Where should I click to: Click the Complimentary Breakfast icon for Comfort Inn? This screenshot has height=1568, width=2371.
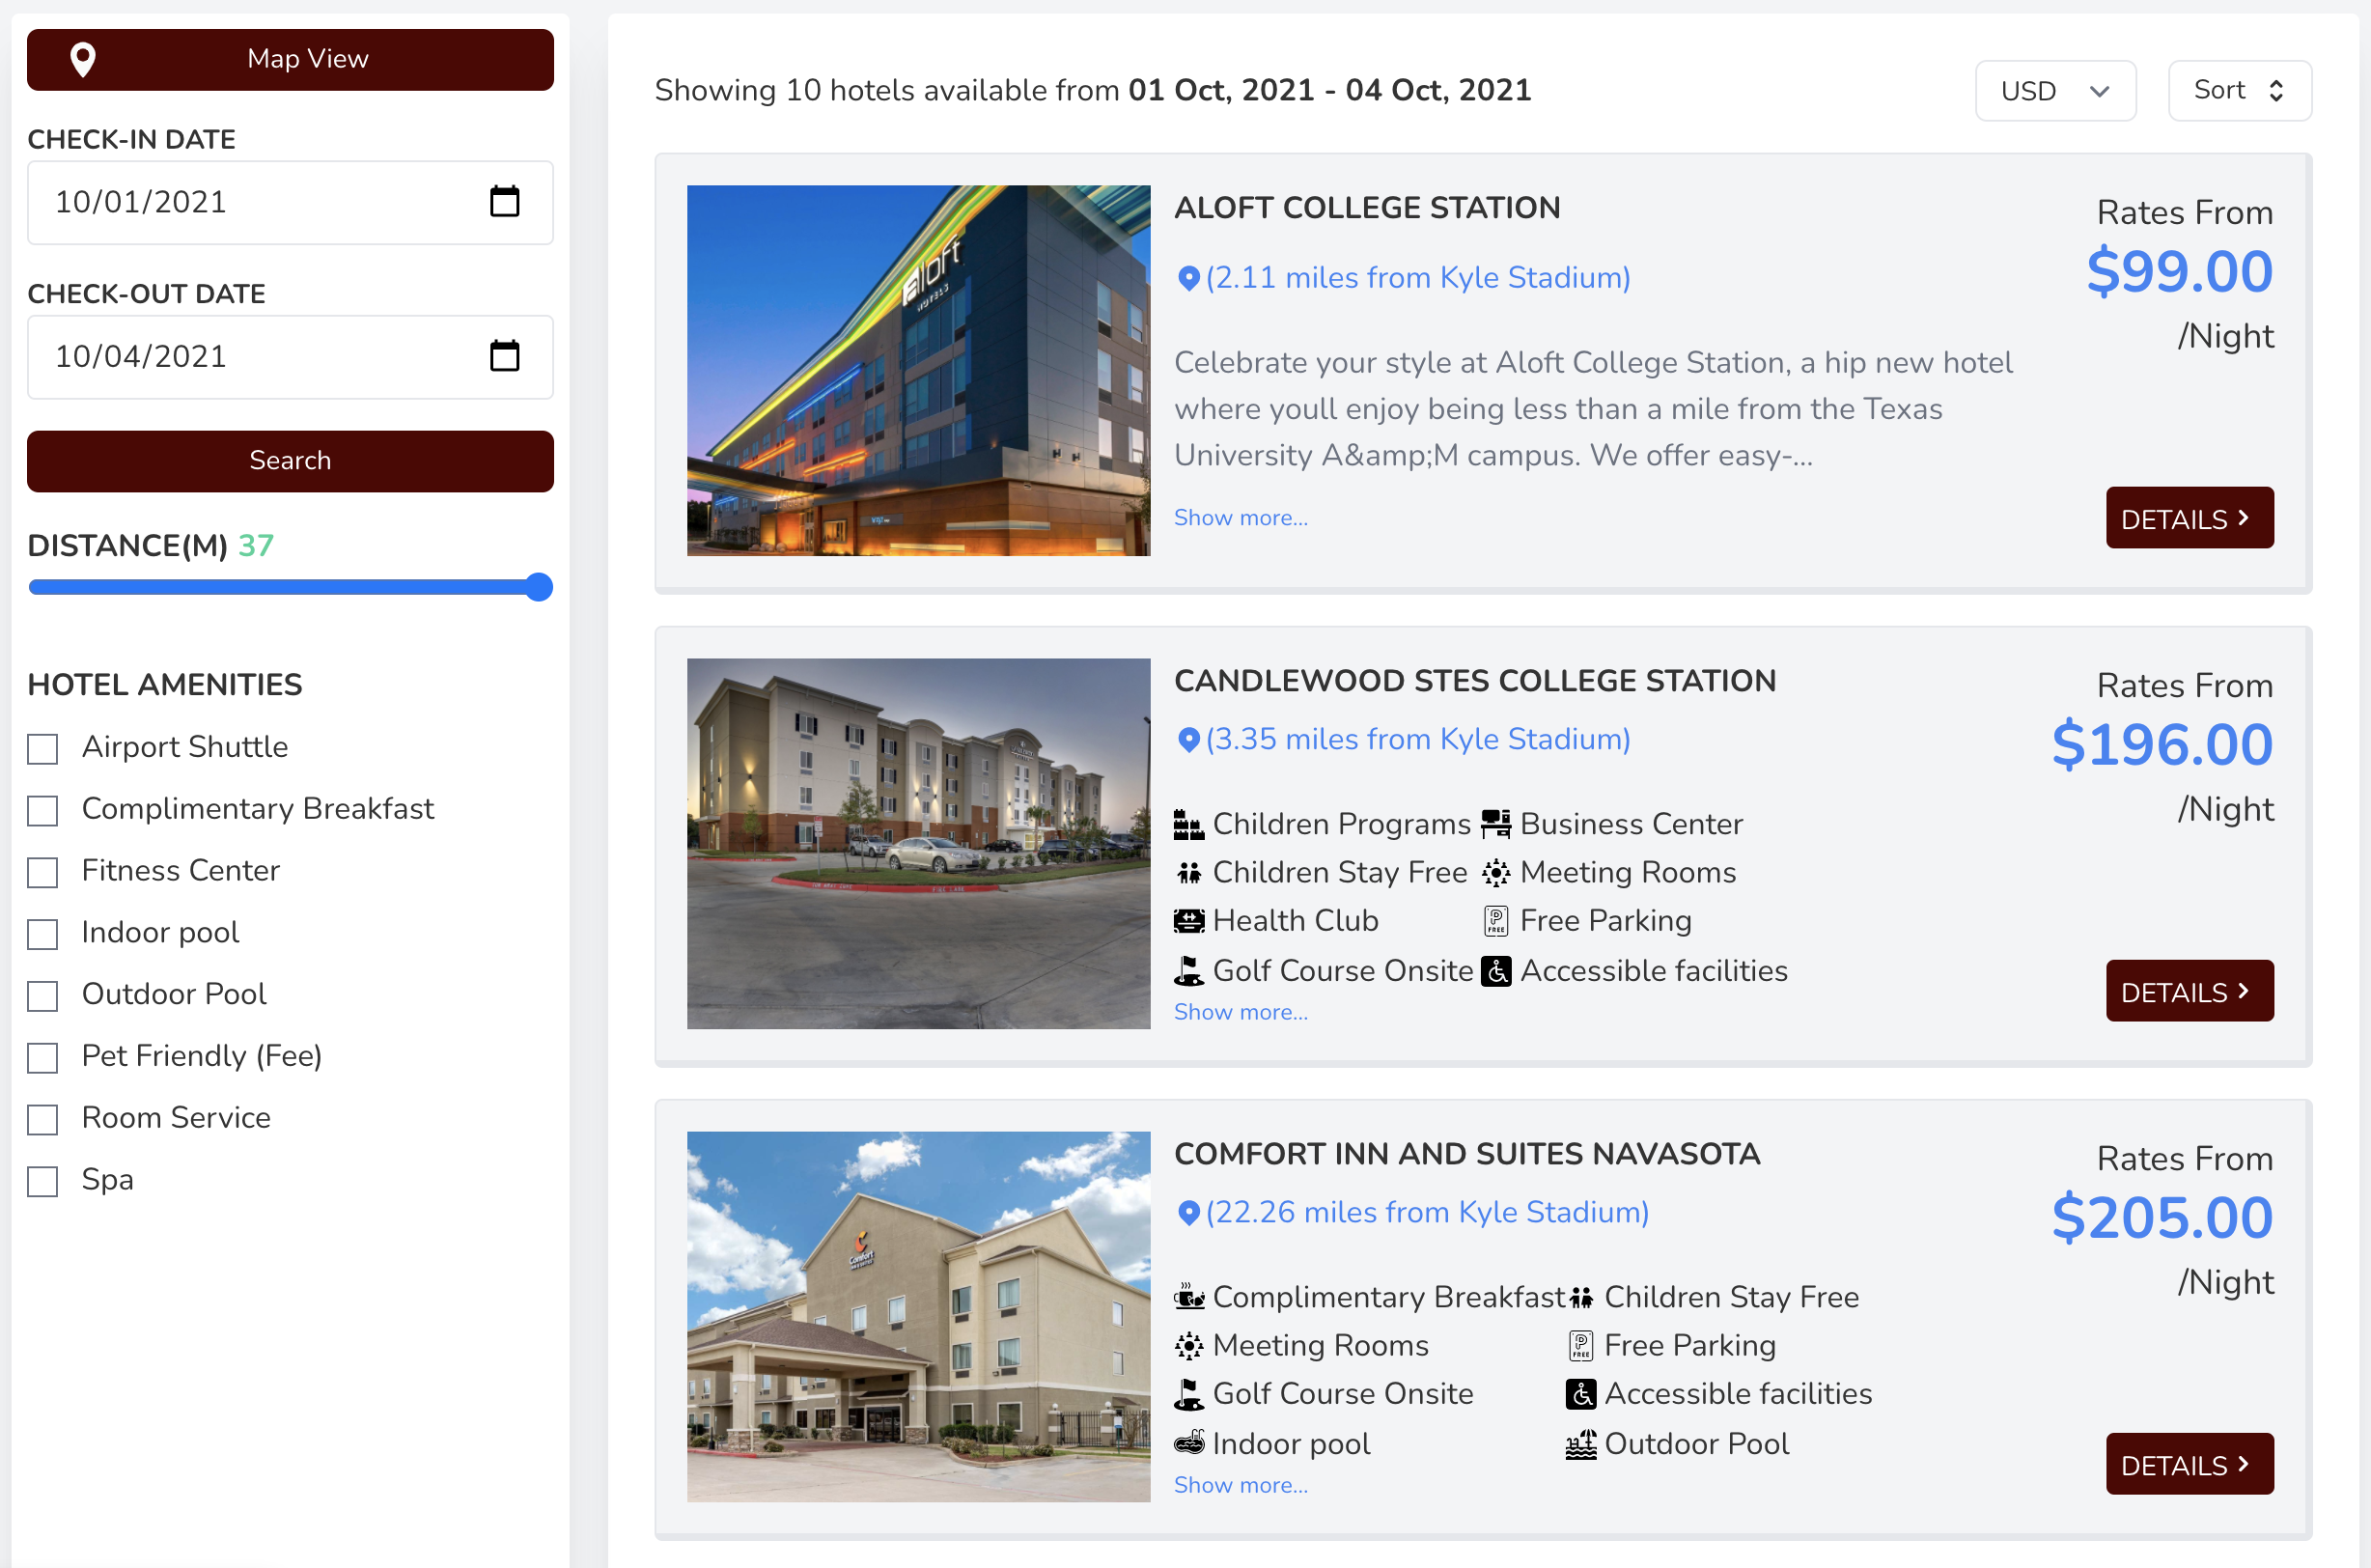(x=1188, y=1298)
